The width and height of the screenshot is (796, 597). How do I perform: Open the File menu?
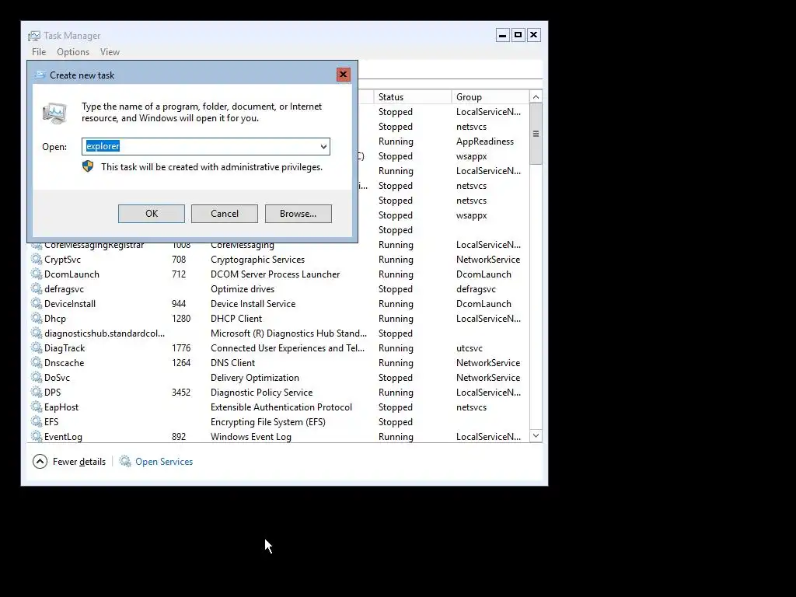pyautogui.click(x=39, y=52)
